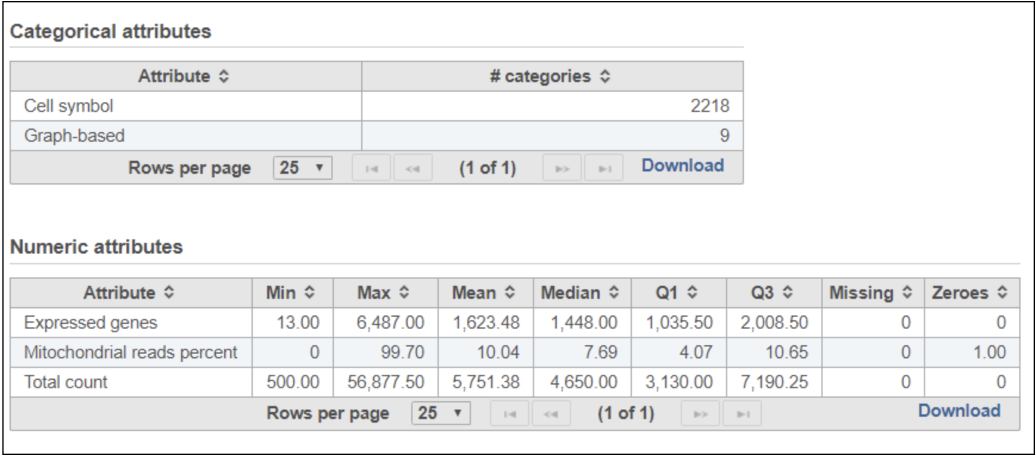Go to next page of numeric table
Viewport: 1036px width, 456px height.
pyautogui.click(x=700, y=414)
